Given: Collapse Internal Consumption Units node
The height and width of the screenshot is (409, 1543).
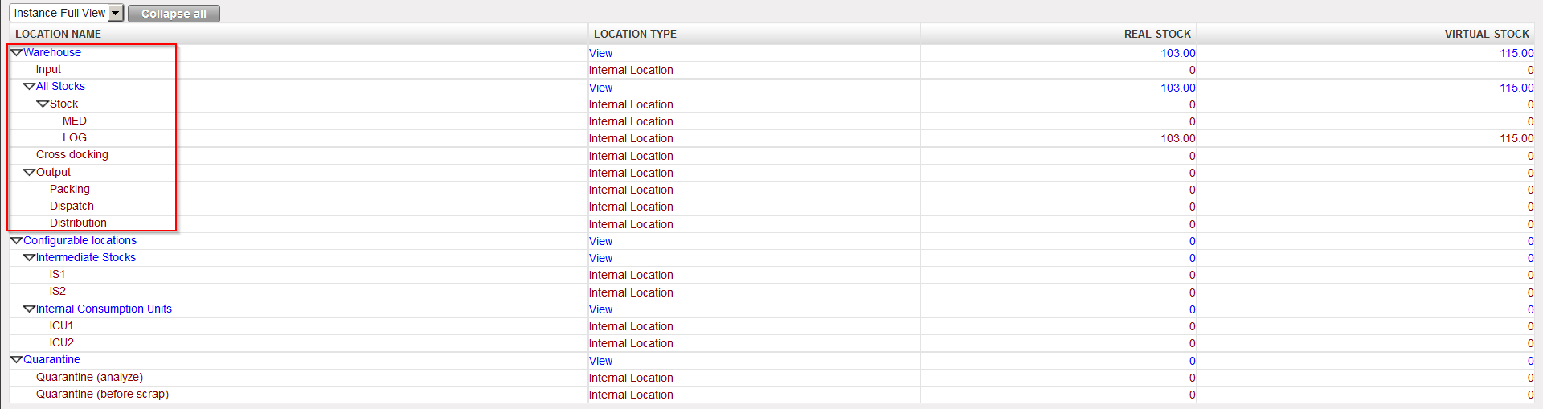Looking at the screenshot, I should 29,309.
